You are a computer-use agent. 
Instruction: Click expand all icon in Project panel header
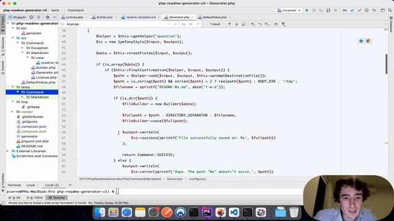tap(39, 17)
